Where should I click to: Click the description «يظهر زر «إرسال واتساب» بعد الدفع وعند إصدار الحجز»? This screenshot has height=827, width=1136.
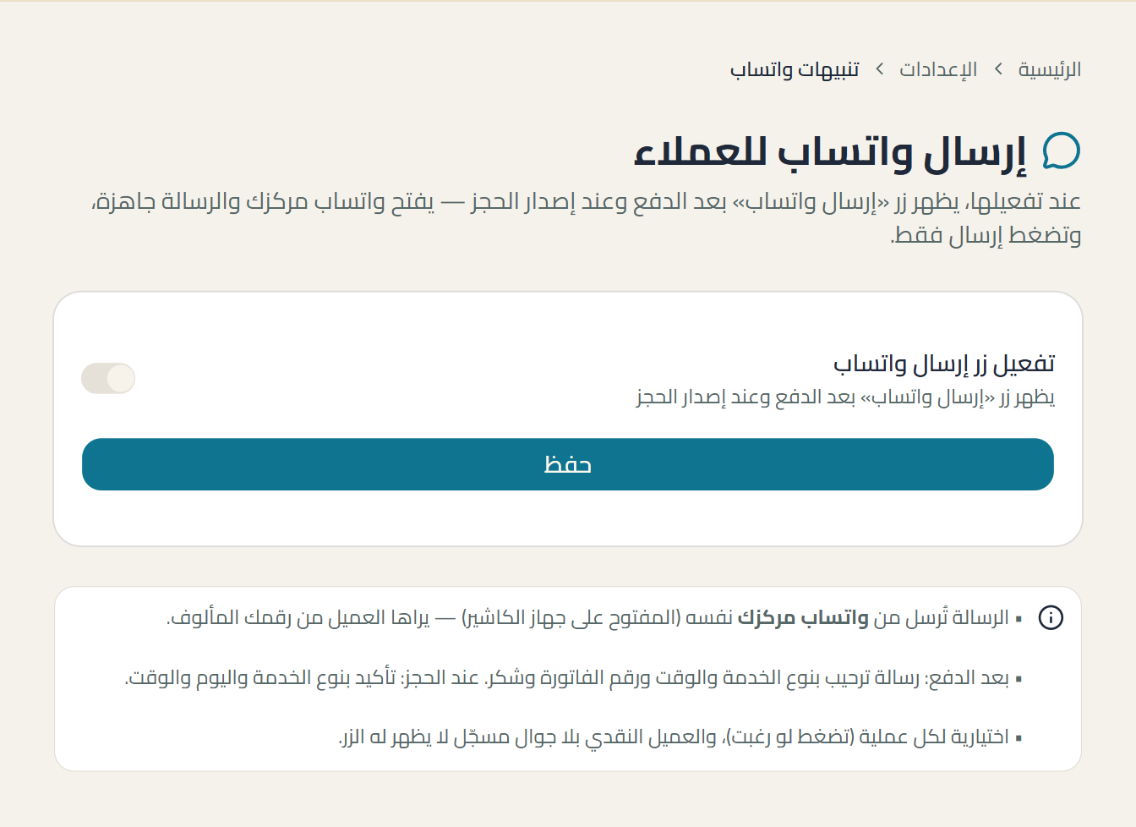845,397
